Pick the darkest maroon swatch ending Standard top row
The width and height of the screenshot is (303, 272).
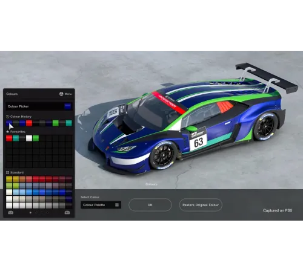tap(69, 179)
